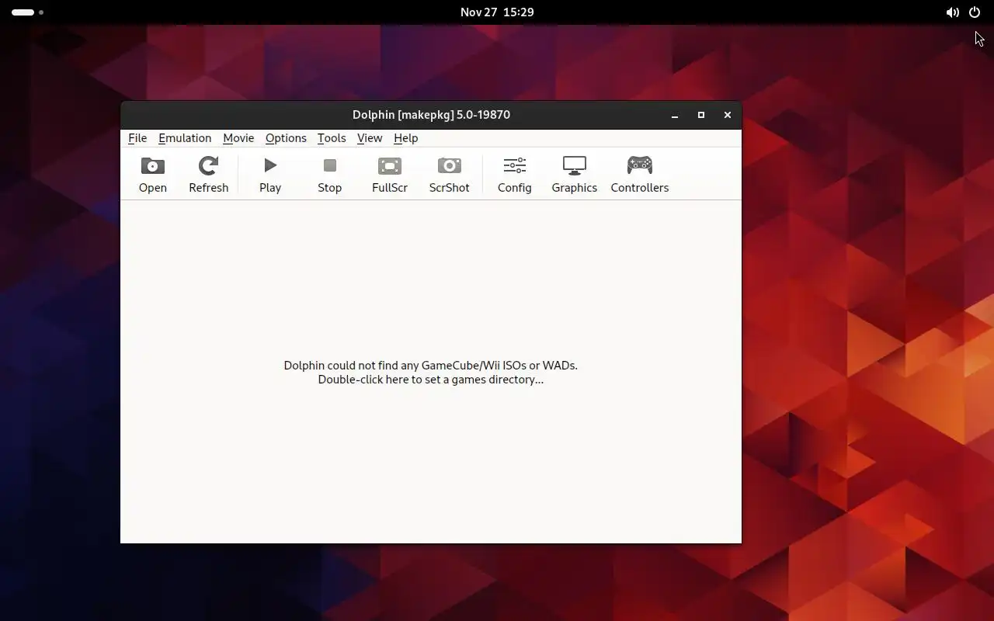The image size is (994, 621).
Task: Click 'Double-click here to set a games directory' text
Action: click(431, 380)
